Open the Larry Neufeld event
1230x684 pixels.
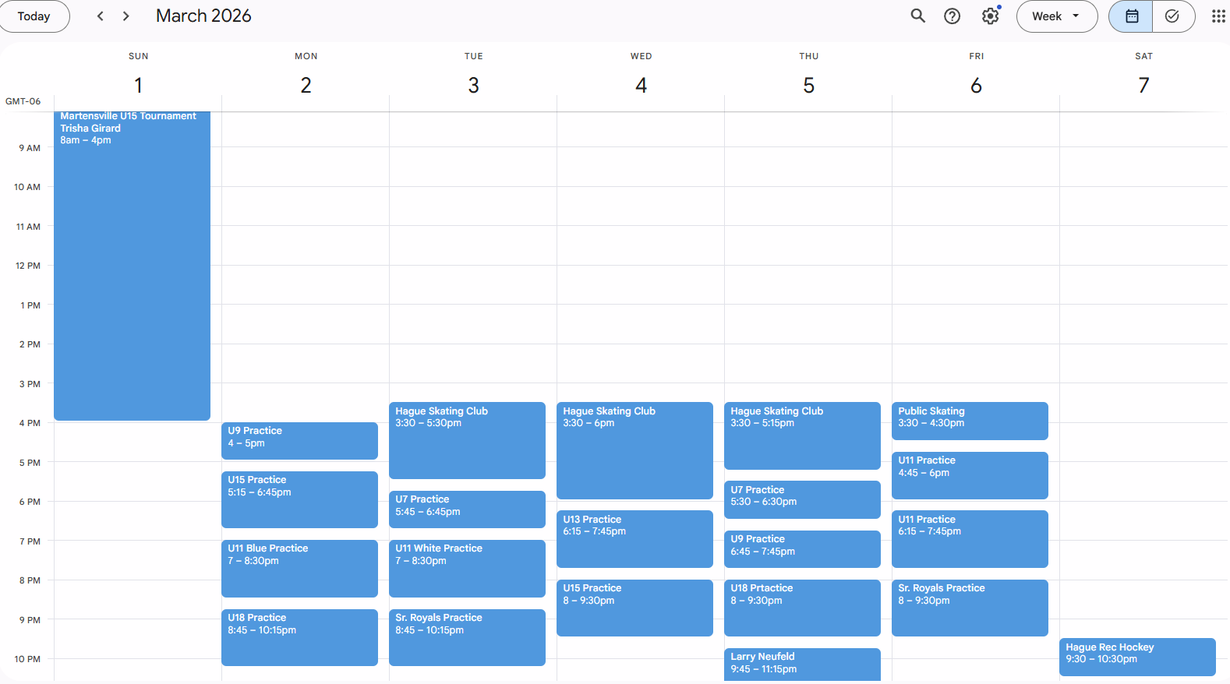[802, 664]
